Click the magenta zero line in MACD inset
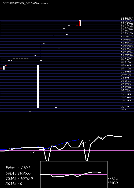 coord(74,175)
